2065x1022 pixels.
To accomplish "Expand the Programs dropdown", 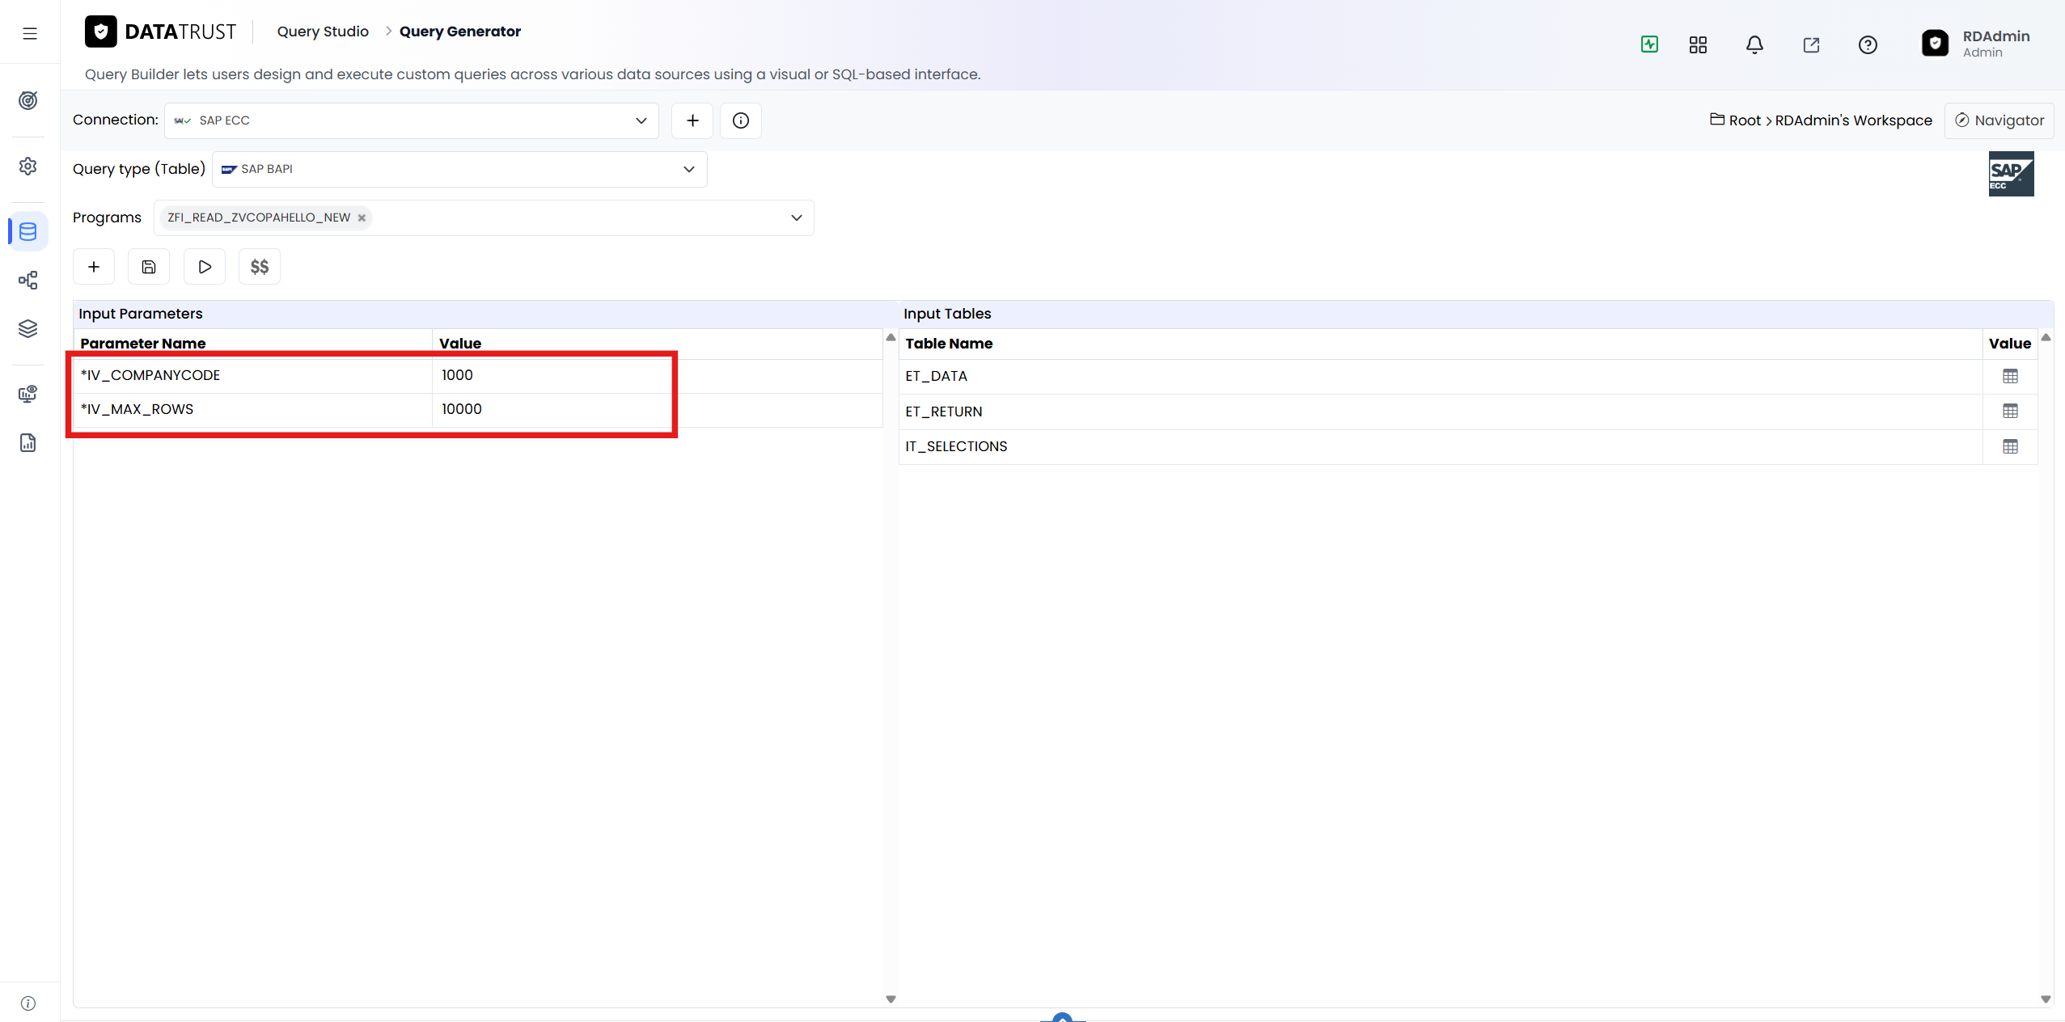I will point(484,217).
